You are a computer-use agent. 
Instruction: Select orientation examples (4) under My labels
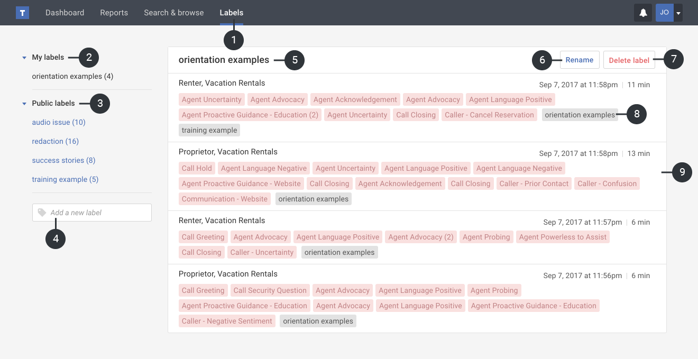[72, 77]
